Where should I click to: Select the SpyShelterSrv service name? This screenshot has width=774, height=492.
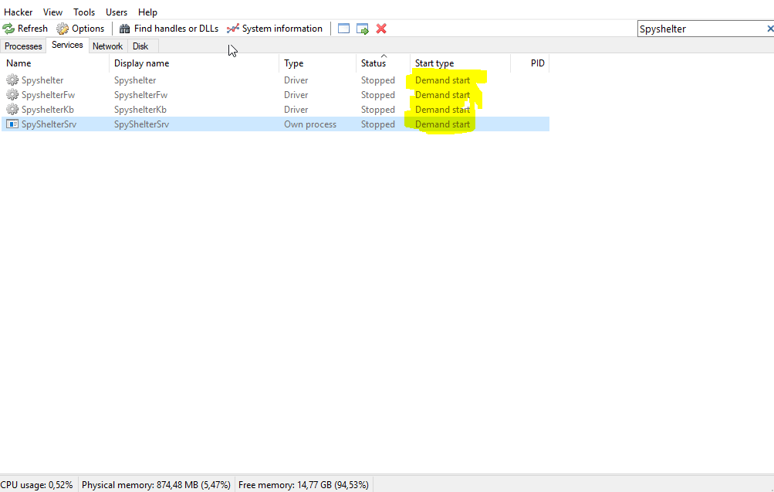coord(49,124)
